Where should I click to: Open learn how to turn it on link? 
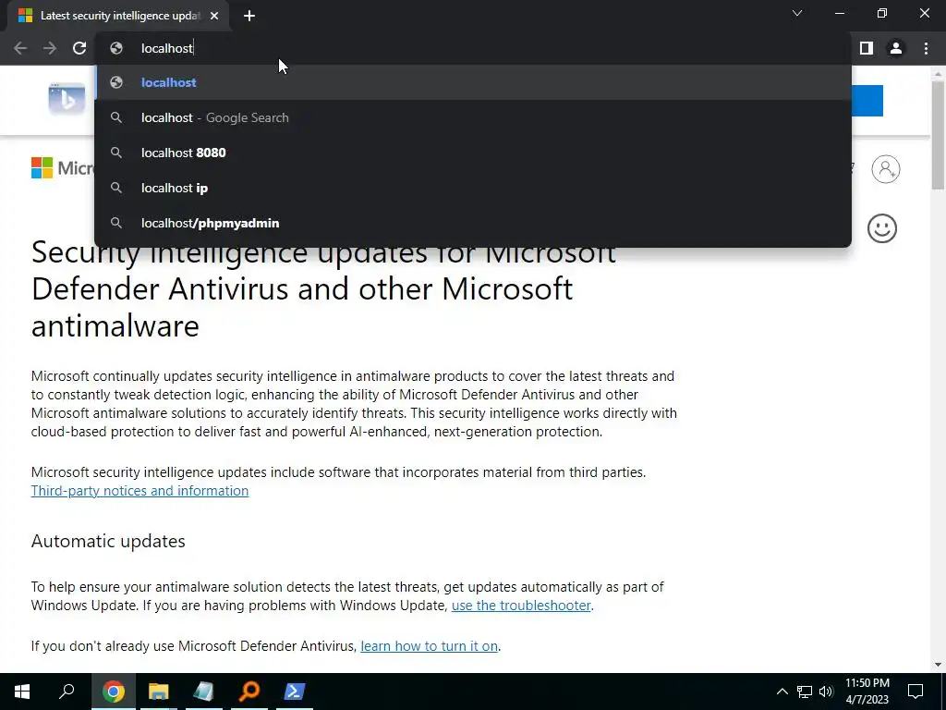coord(429,646)
